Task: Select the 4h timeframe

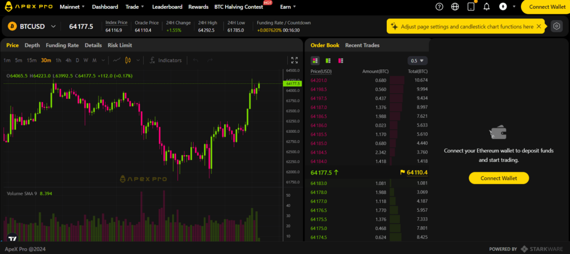Action: click(x=68, y=60)
